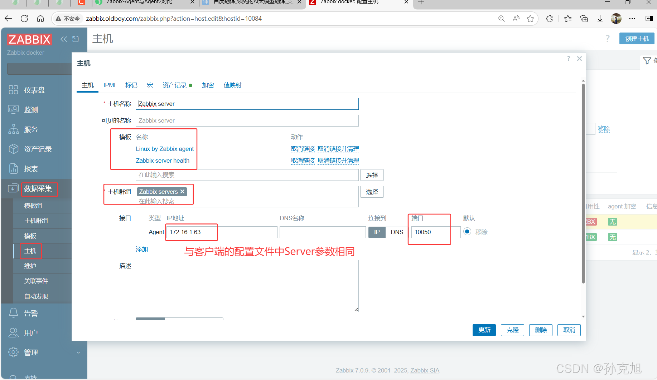Viewport: 657px width, 380px height.
Task: Switch to the 资产记录 tab in dialog
Action: pyautogui.click(x=175, y=85)
